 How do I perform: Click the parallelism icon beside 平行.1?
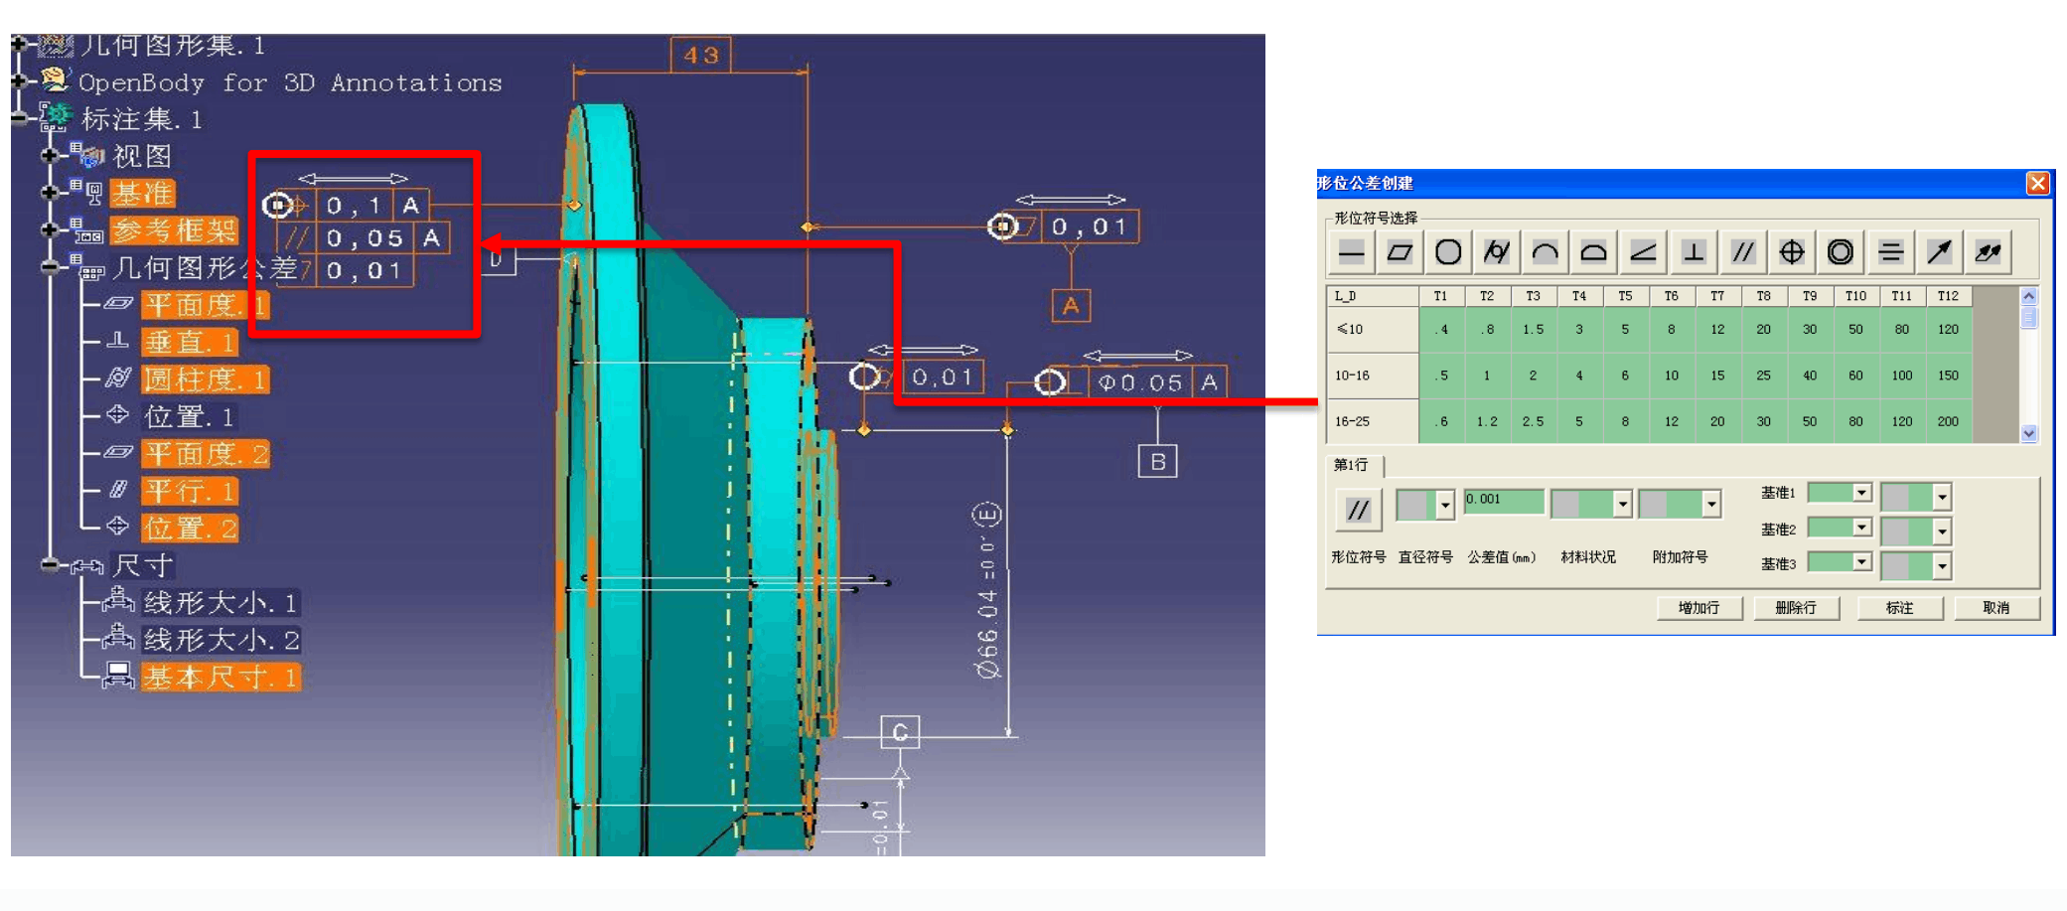tap(118, 489)
